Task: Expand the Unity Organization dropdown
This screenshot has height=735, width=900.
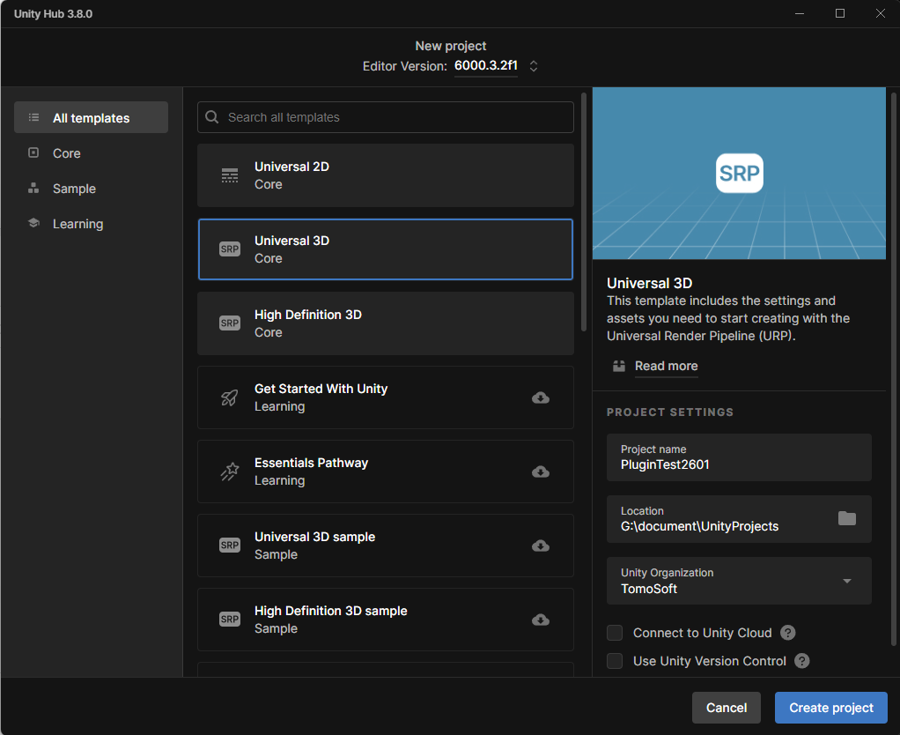Action: click(x=846, y=581)
